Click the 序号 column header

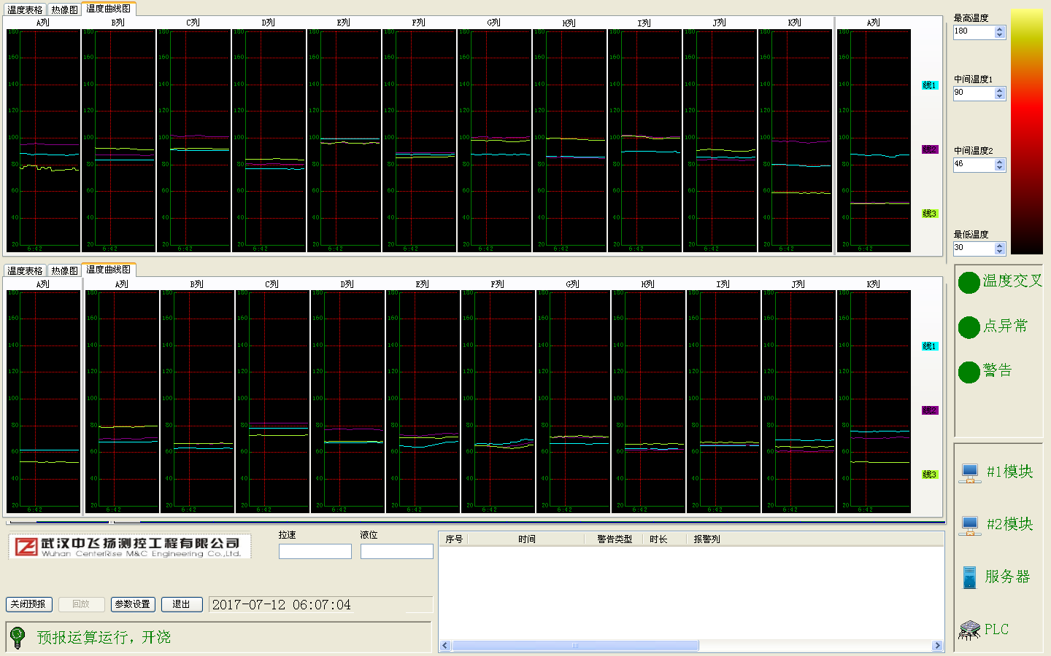454,539
